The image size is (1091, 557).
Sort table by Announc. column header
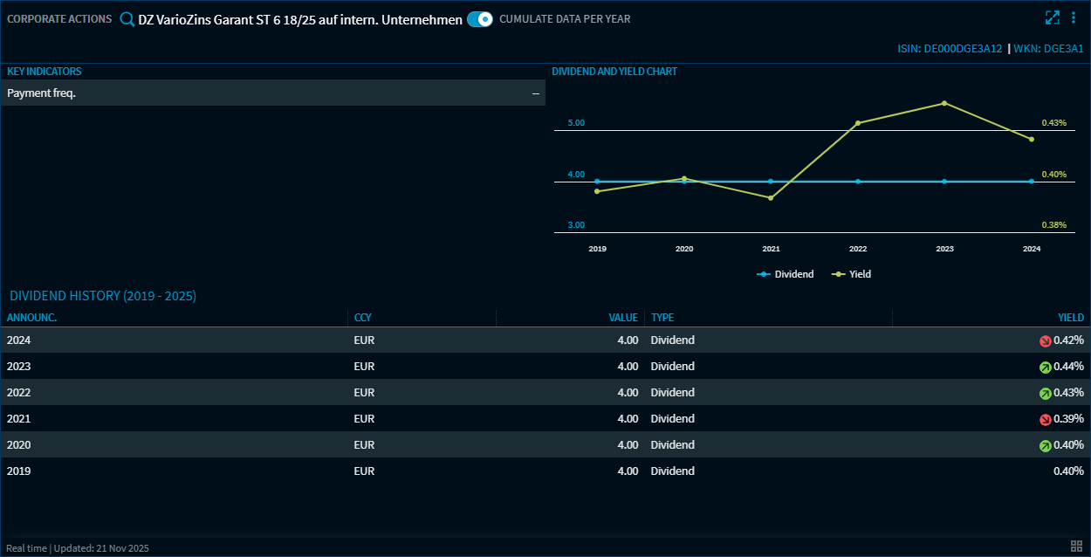point(32,318)
